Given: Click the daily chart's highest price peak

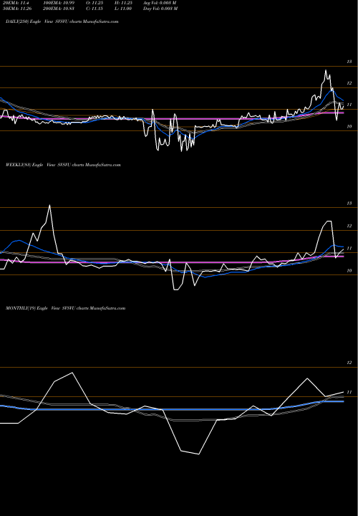Looking at the screenshot, I should click(326, 70).
